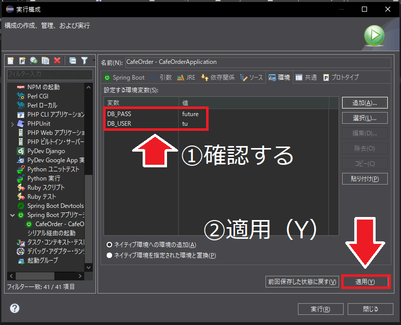The image size is (401, 325).
Task: Switch to the Spring Boot tab
Action: coord(125,78)
